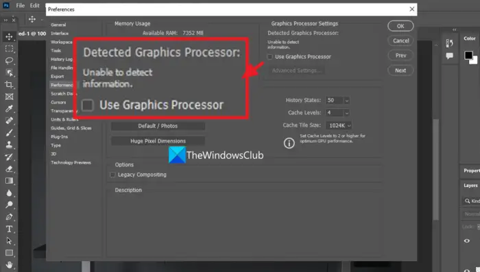The height and width of the screenshot is (272, 480).
Task: Click the OK button
Action: (400, 26)
